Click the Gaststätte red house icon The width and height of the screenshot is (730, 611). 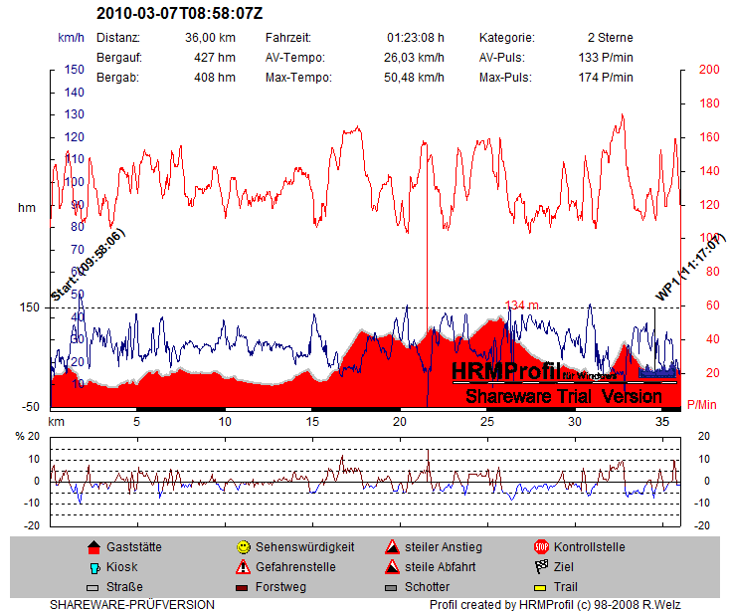click(93, 546)
